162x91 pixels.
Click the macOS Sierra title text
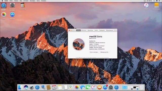click(x=96, y=36)
